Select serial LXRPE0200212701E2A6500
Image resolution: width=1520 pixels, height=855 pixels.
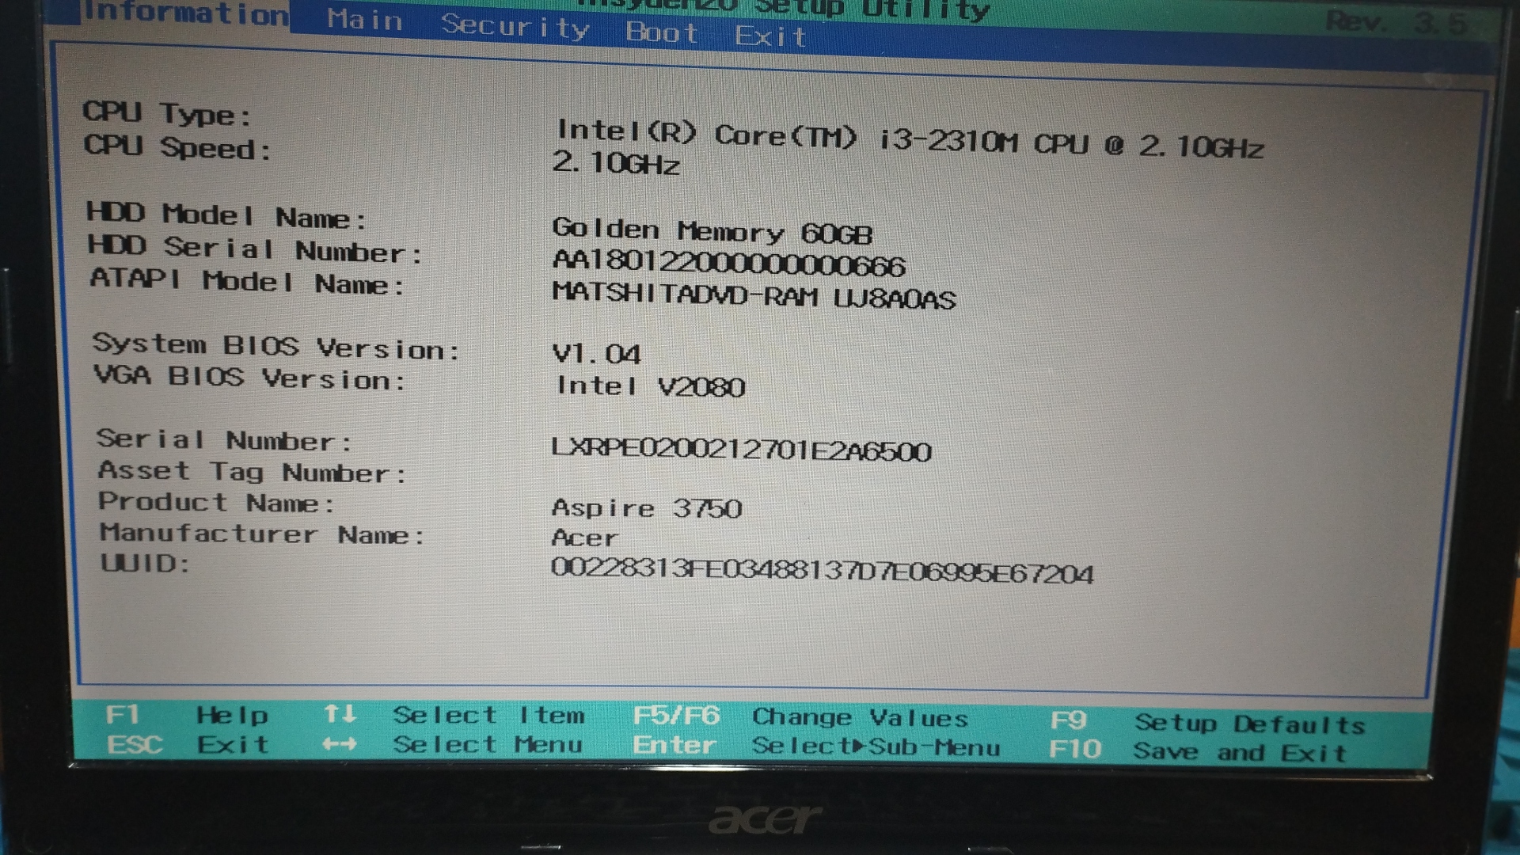[741, 450]
